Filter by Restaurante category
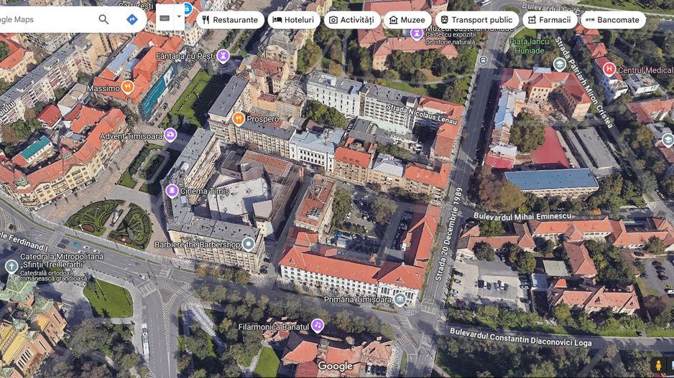Image resolution: width=674 pixels, height=378 pixels. 230,20
